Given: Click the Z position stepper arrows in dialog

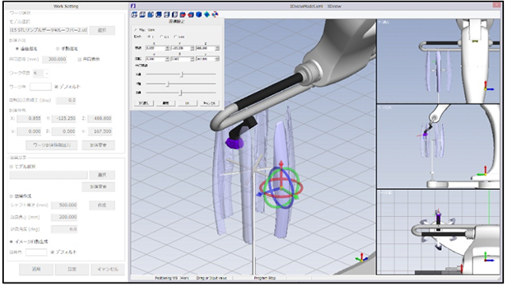Looking at the screenshot, I should click(217, 48).
